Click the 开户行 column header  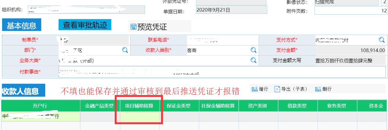tap(41, 106)
